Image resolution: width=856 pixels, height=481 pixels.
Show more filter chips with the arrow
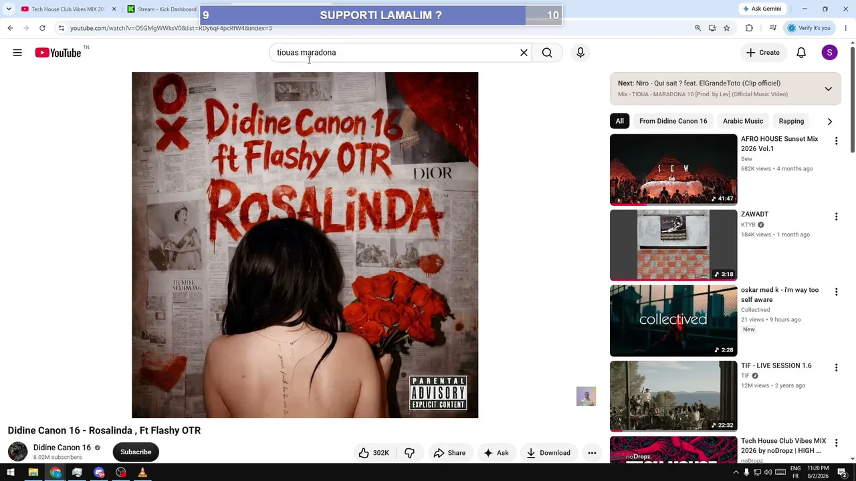click(830, 121)
